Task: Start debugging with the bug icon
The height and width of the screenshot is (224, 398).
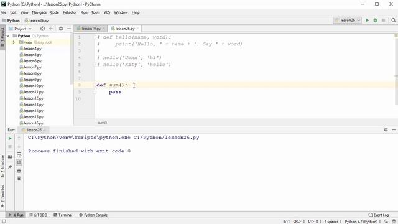Action: [375, 21]
